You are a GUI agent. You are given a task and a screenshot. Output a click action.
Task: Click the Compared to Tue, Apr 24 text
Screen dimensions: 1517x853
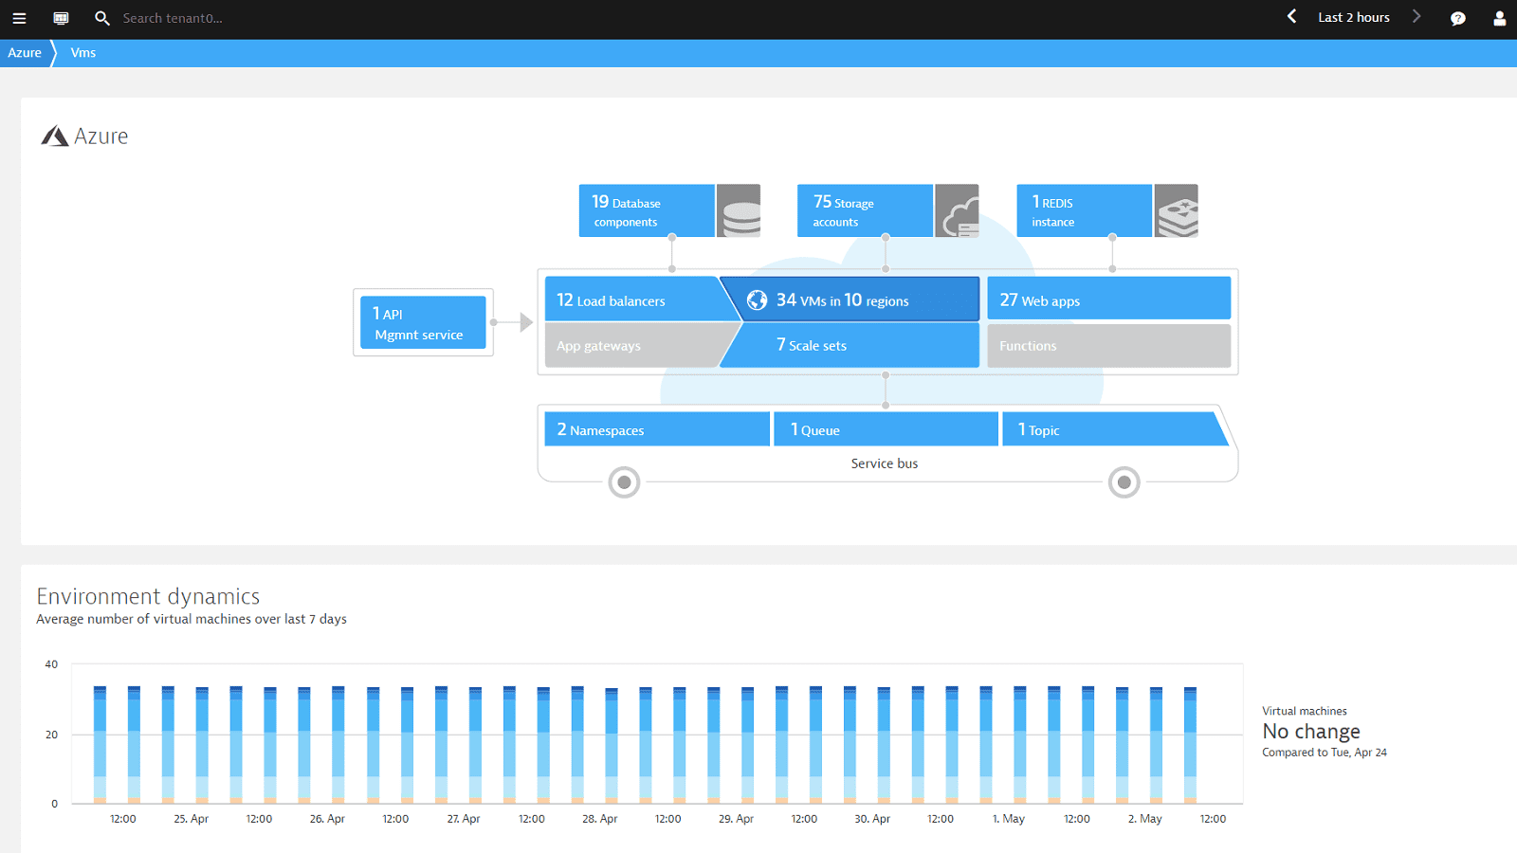(1325, 753)
